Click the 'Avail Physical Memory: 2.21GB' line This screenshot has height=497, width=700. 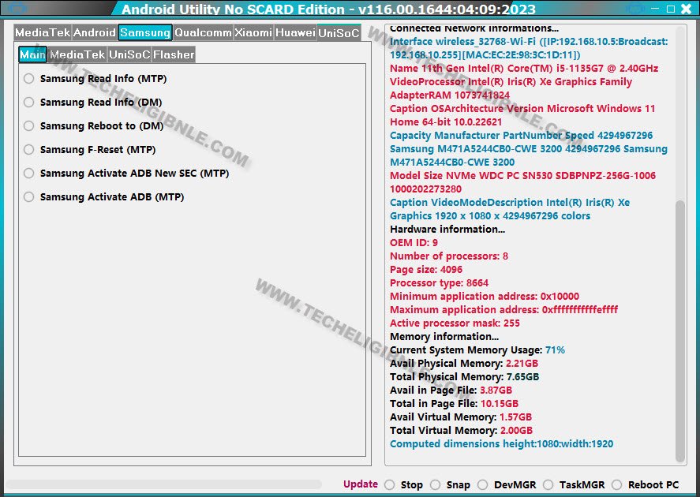pos(464,364)
